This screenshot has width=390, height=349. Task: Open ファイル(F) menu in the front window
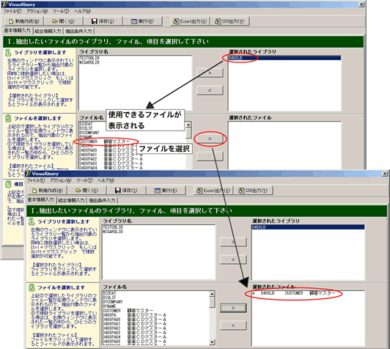36,180
